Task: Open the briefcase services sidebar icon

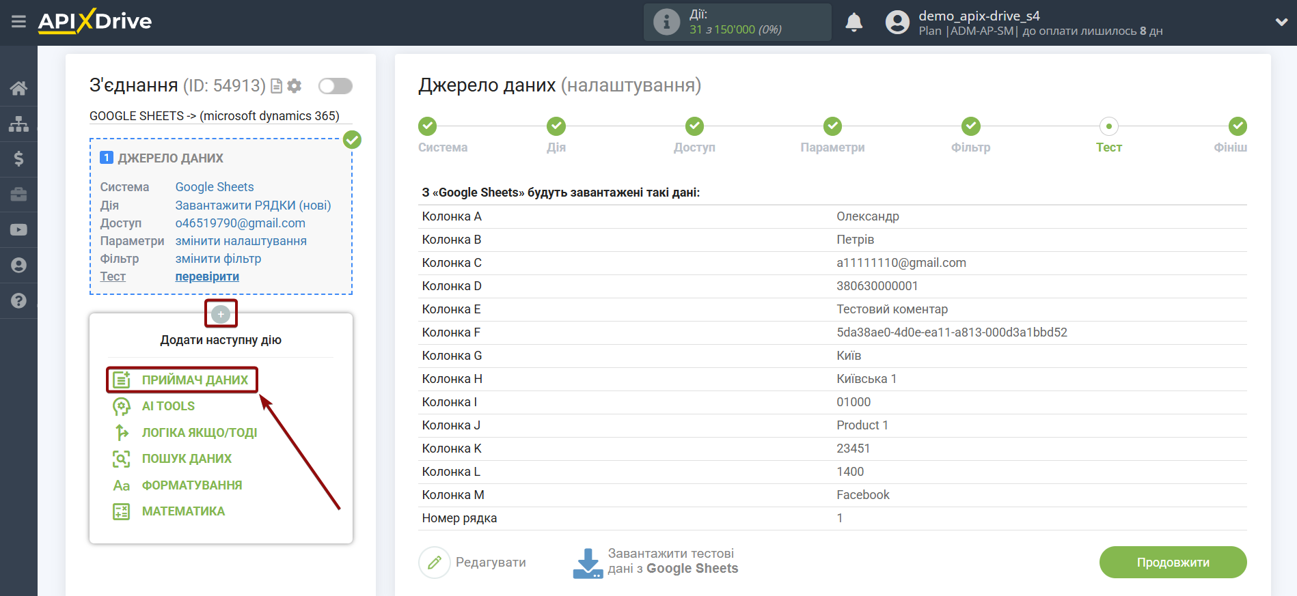Action: point(18,195)
